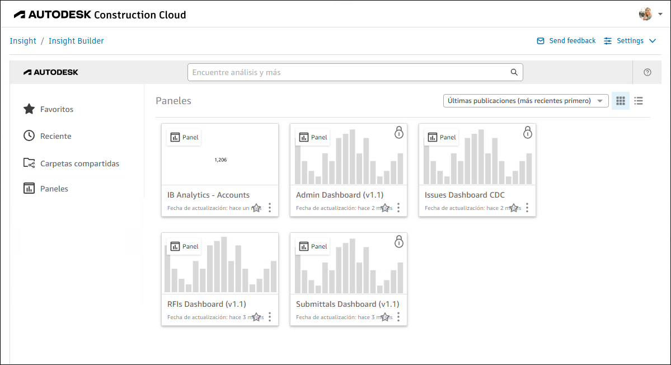Open the Últimas publicaciones sort dropdown
The image size is (671, 365).
point(525,101)
